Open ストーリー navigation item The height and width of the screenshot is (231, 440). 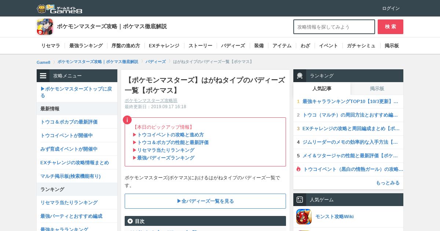coord(200,46)
